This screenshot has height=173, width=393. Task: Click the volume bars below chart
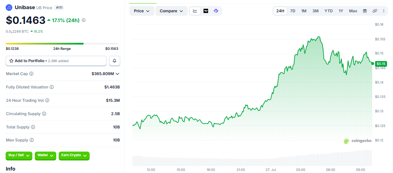coord(252,158)
